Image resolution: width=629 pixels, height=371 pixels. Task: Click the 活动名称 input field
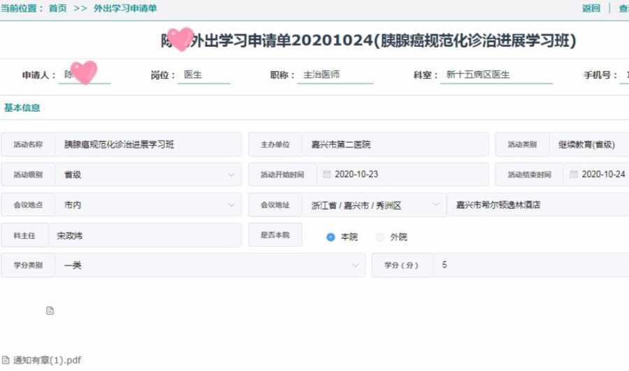point(148,145)
